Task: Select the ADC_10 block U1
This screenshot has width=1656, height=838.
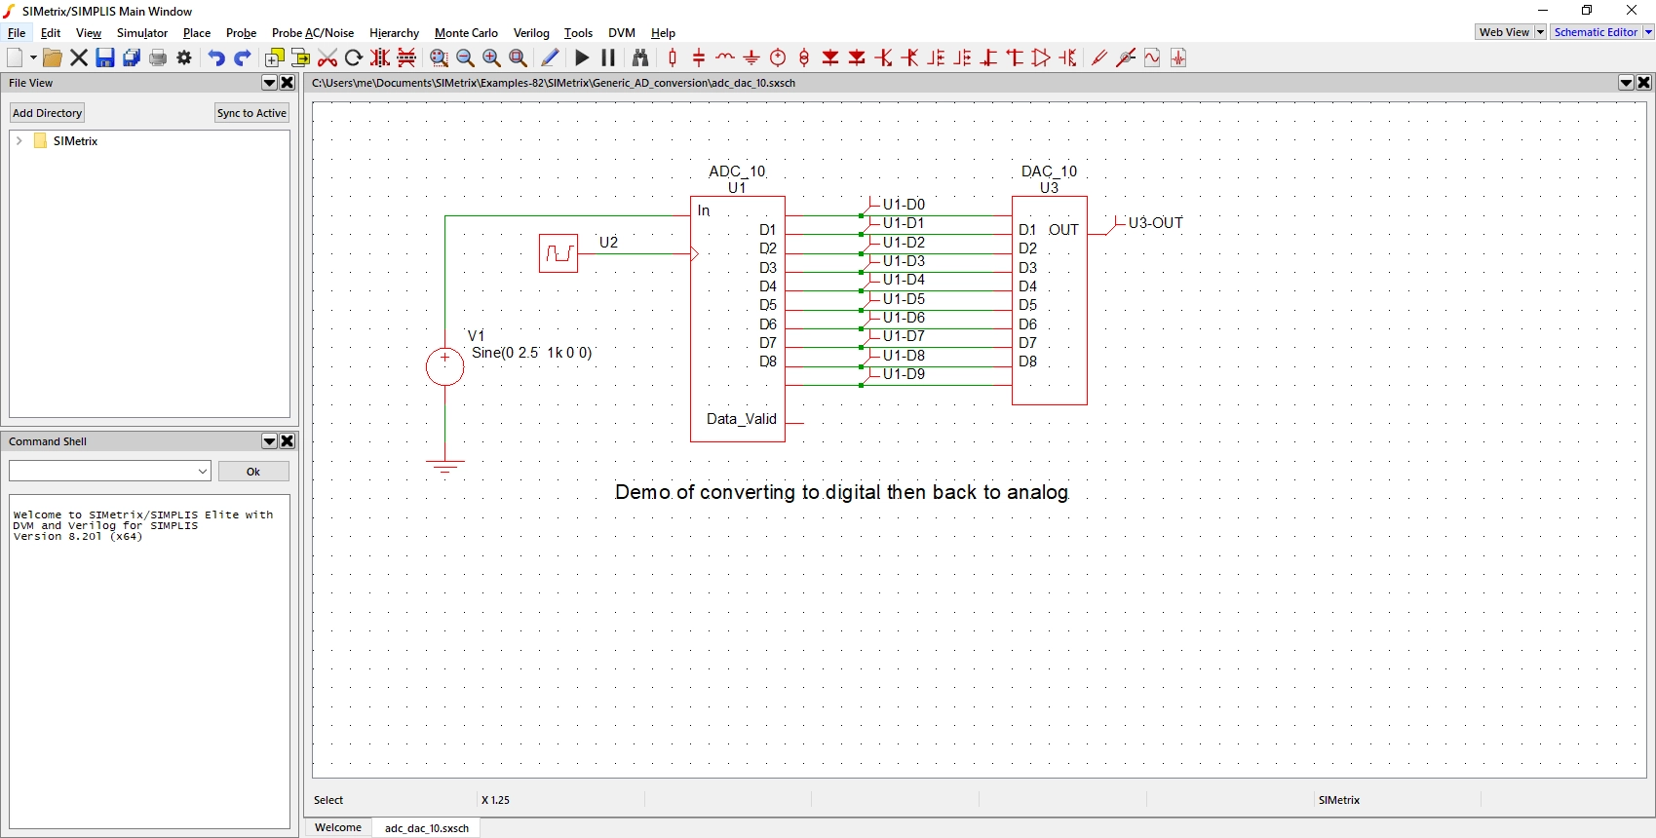Action: point(738,320)
